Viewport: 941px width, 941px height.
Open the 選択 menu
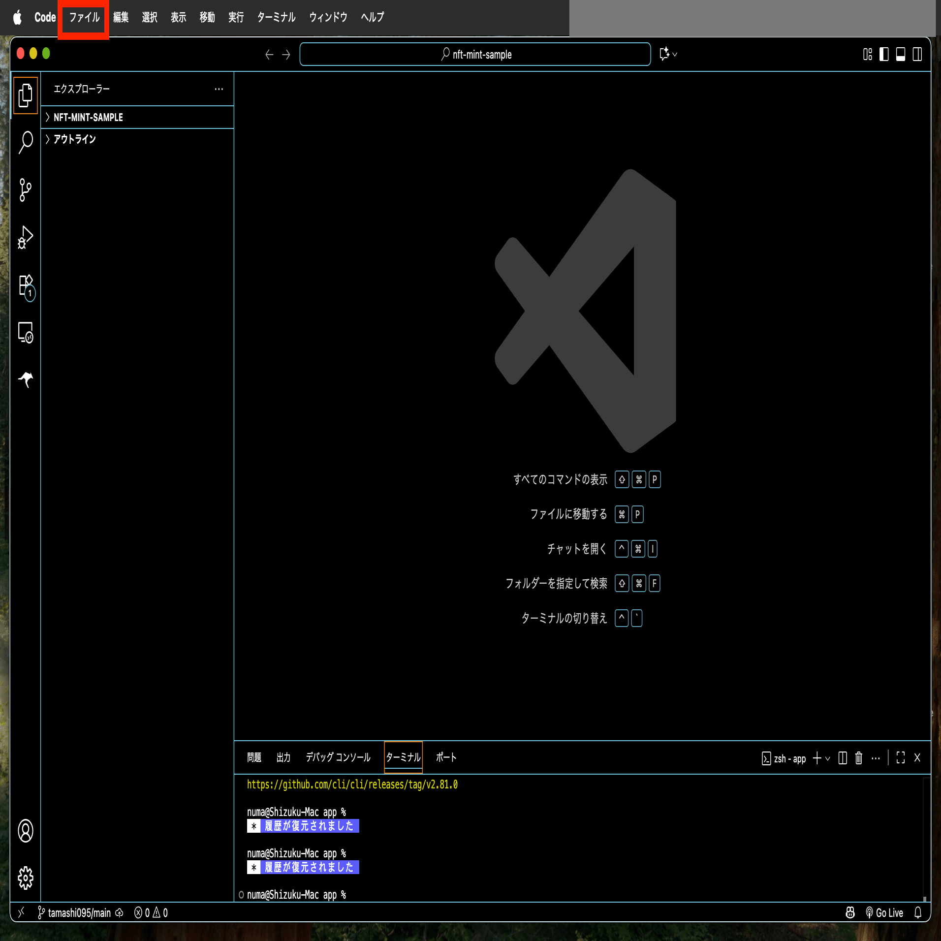click(x=150, y=17)
